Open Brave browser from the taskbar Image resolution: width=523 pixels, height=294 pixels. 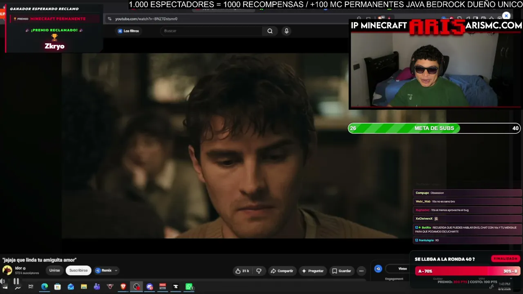pos(123,287)
